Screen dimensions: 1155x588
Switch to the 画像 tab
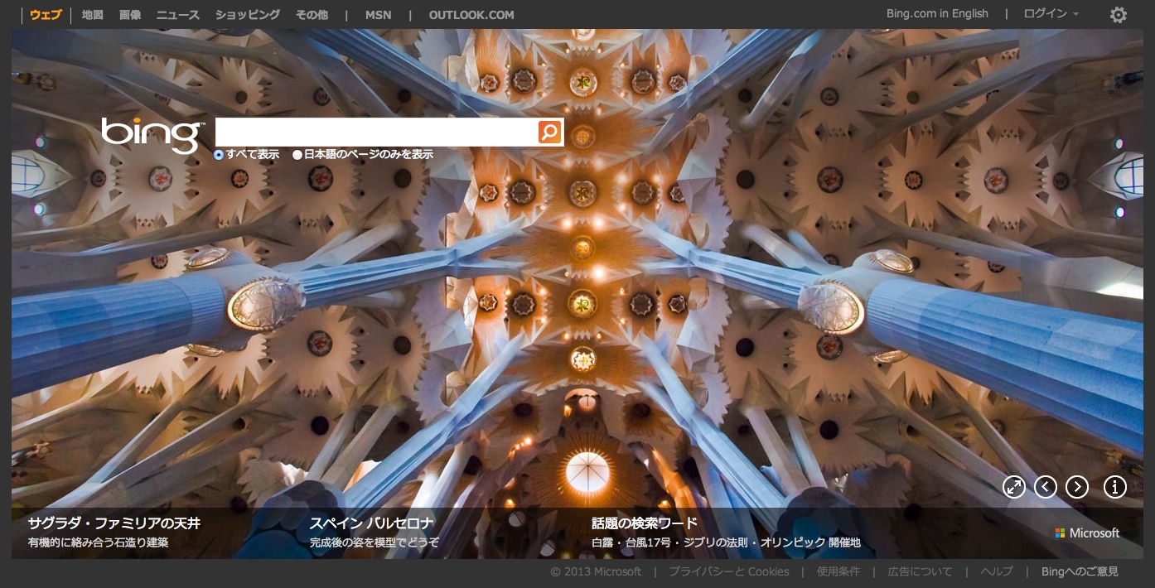click(130, 15)
